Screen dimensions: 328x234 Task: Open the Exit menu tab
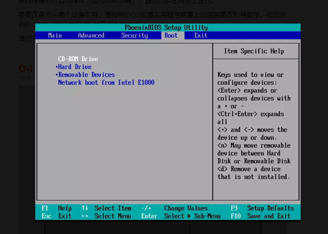coord(201,35)
